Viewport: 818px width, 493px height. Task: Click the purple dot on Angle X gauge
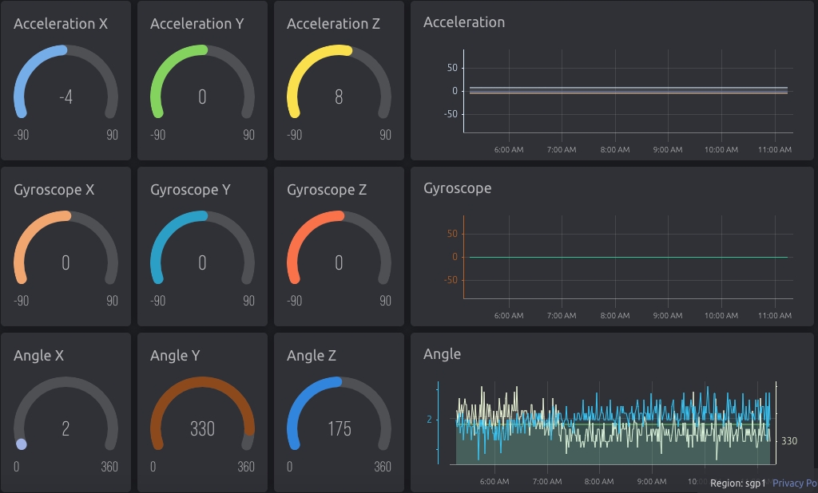coord(22,444)
